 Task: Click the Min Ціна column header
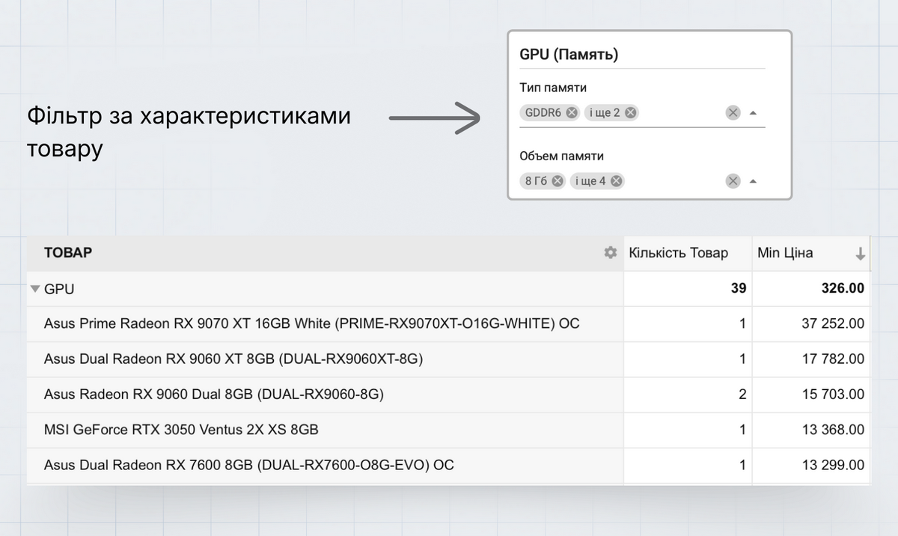(x=785, y=253)
